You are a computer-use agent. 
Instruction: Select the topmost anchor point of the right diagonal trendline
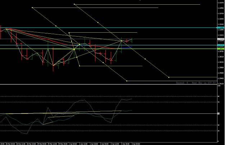pyautogui.click(x=74, y=4)
